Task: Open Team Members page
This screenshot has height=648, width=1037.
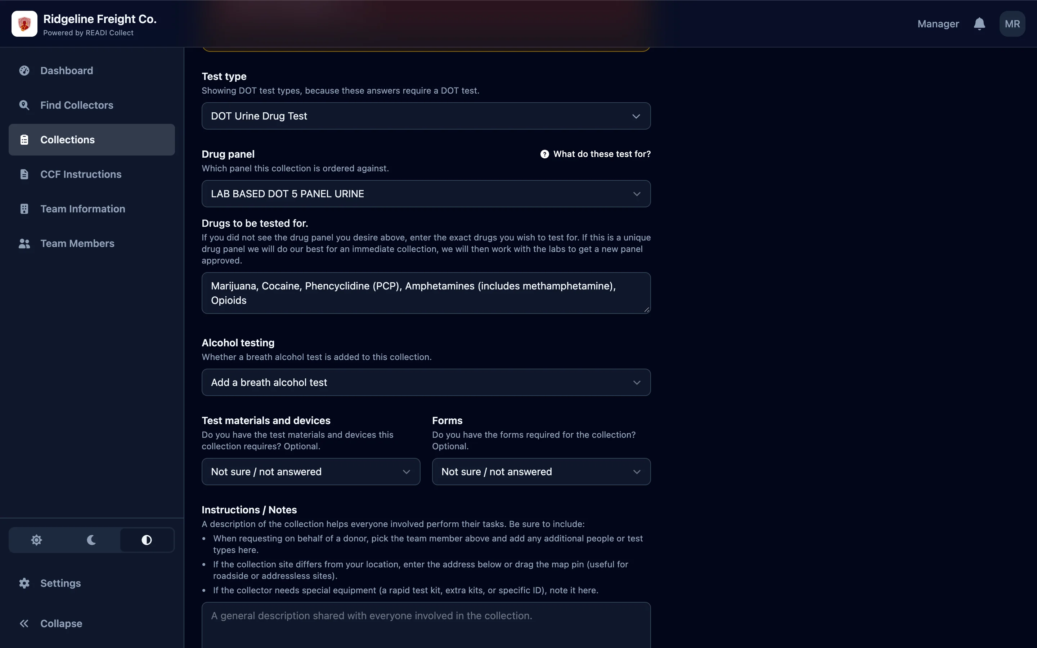Action: [x=92, y=243]
